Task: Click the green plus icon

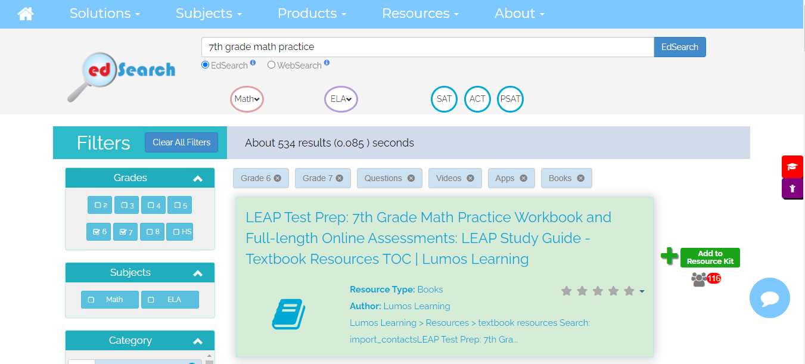Action: click(669, 257)
